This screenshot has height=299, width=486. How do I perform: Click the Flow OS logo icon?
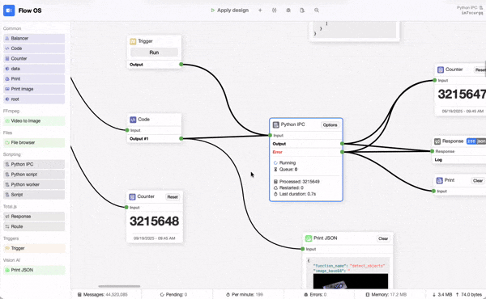tap(9, 11)
